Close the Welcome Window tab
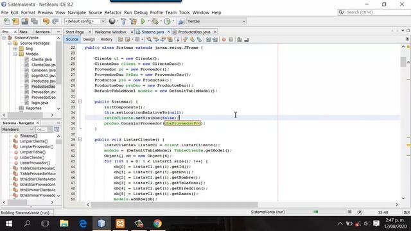Screen dimensions: 411x231 [132, 32]
